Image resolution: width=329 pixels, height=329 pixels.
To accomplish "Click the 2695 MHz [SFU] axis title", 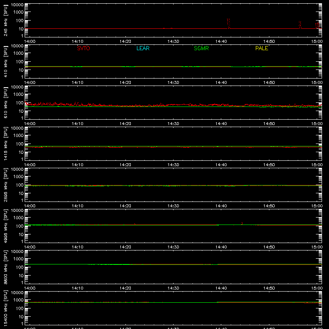I will click(5, 185).
